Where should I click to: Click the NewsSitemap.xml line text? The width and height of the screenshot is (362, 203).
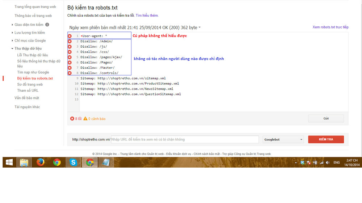click(127, 89)
